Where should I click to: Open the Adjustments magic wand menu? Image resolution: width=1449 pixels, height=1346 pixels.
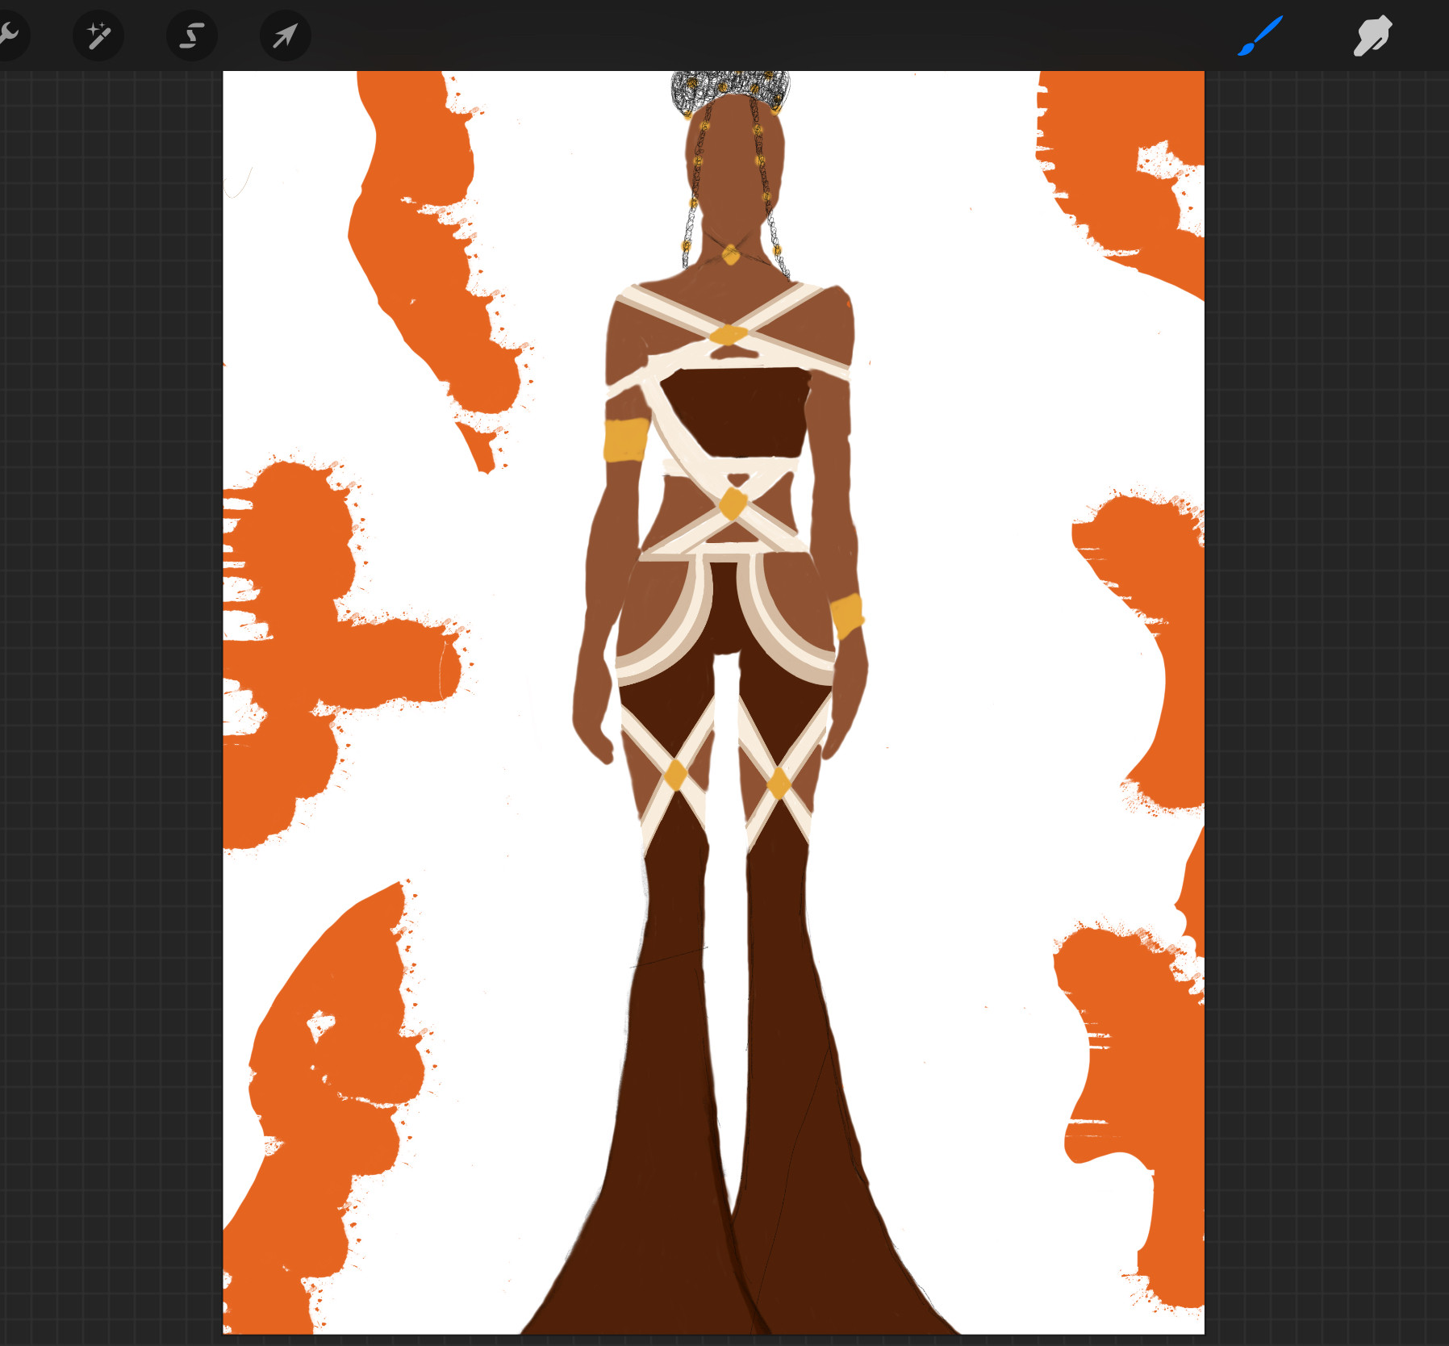[x=98, y=36]
